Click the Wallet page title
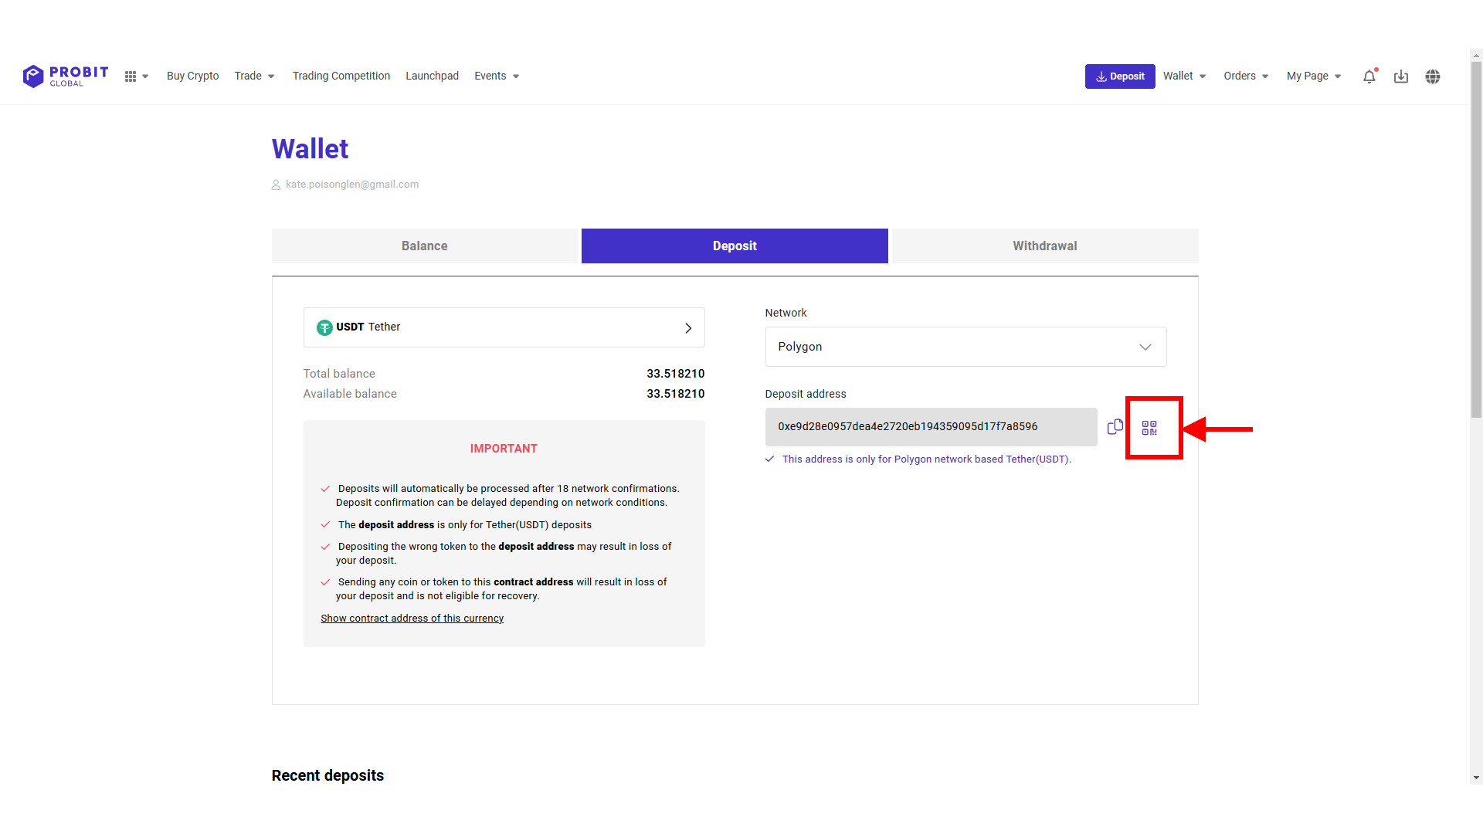The height and width of the screenshot is (834, 1483). pyautogui.click(x=310, y=149)
